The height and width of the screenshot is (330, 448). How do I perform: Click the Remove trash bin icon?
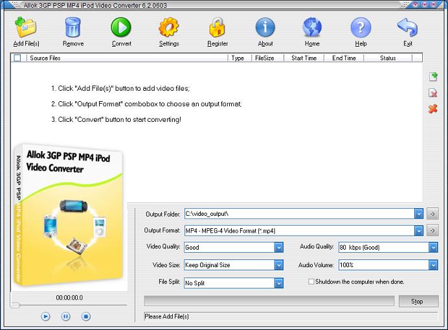click(x=73, y=27)
